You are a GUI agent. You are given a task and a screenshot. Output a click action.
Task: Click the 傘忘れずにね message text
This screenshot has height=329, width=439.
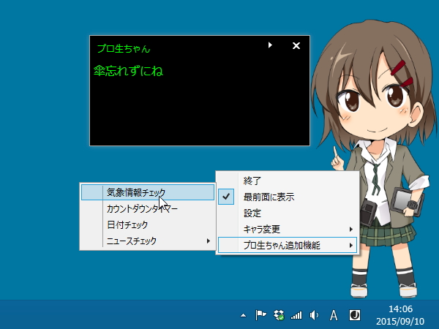coord(128,71)
